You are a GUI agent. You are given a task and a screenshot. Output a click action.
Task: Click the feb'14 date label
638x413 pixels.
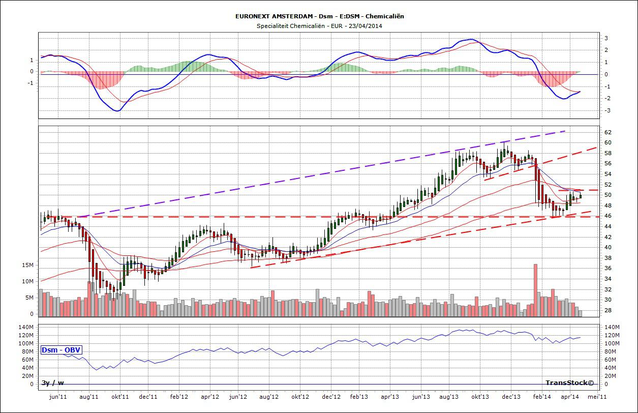tap(542, 396)
